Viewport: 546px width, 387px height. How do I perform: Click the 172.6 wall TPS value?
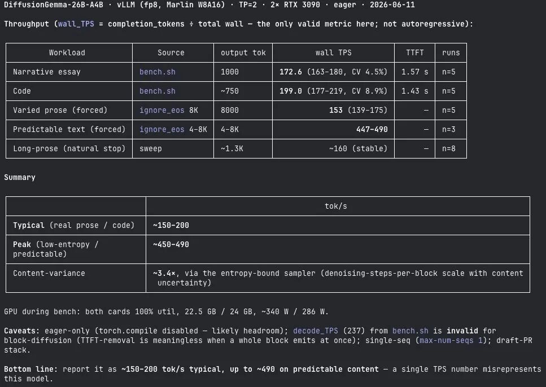(x=290, y=72)
